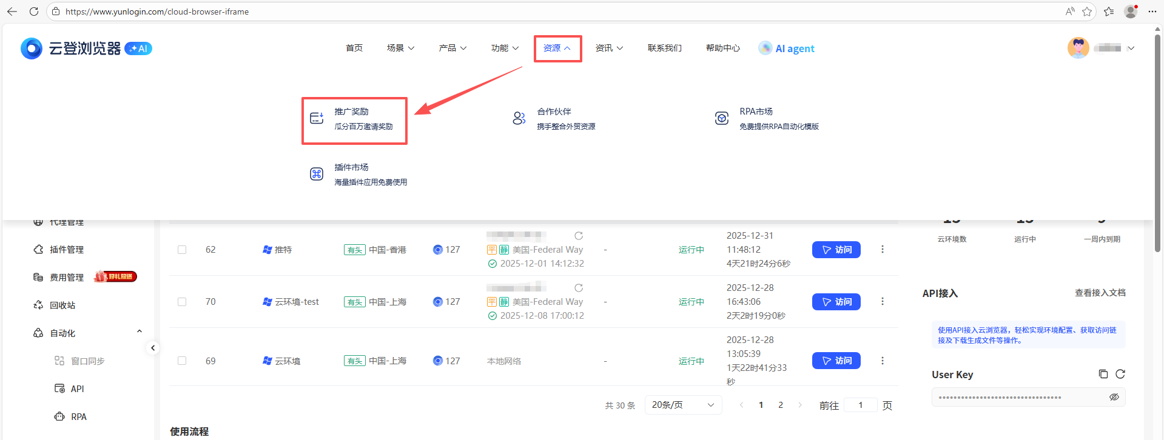The width and height of the screenshot is (1164, 440).
Task: Go to 首页 in top navigation
Action: pos(354,48)
